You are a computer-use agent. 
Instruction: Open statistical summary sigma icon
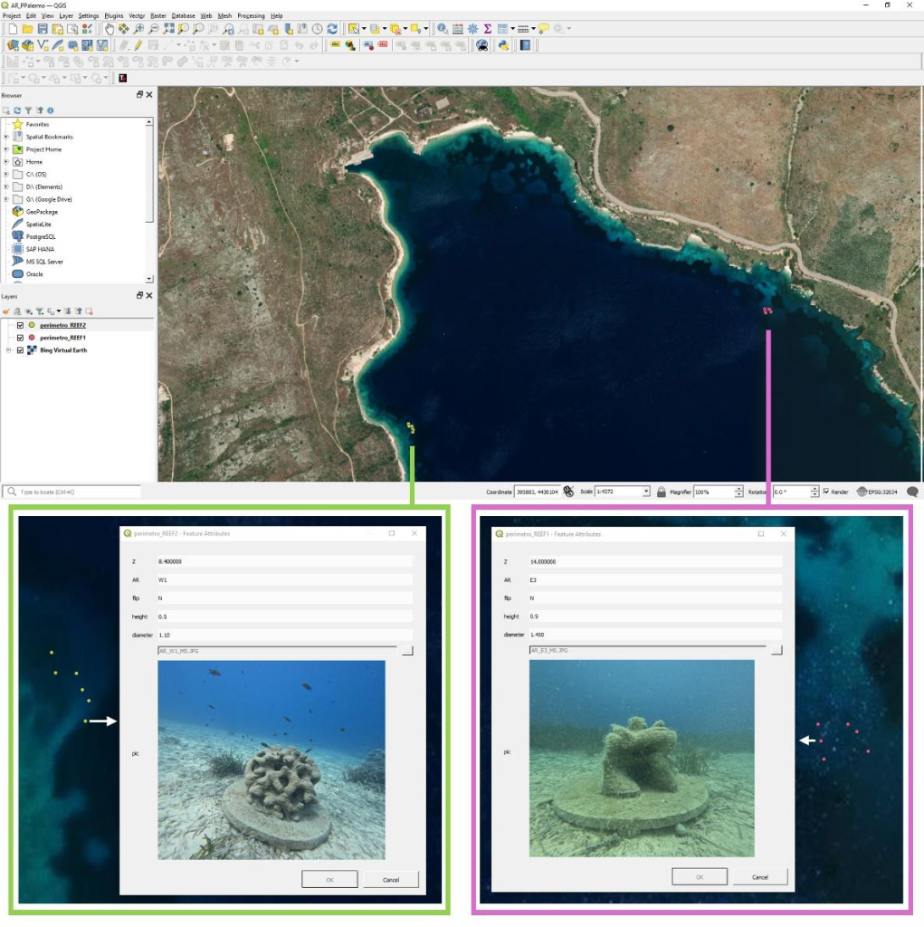coord(488,29)
